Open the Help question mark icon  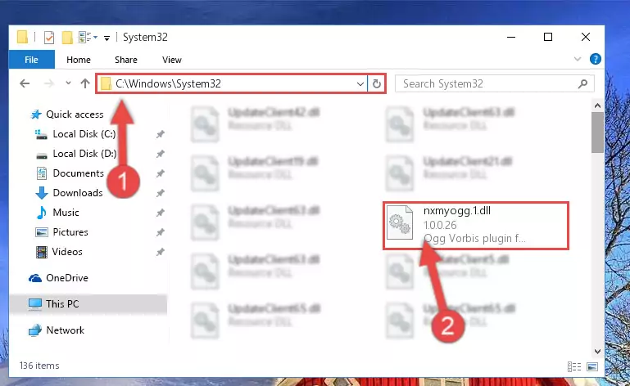point(595,59)
